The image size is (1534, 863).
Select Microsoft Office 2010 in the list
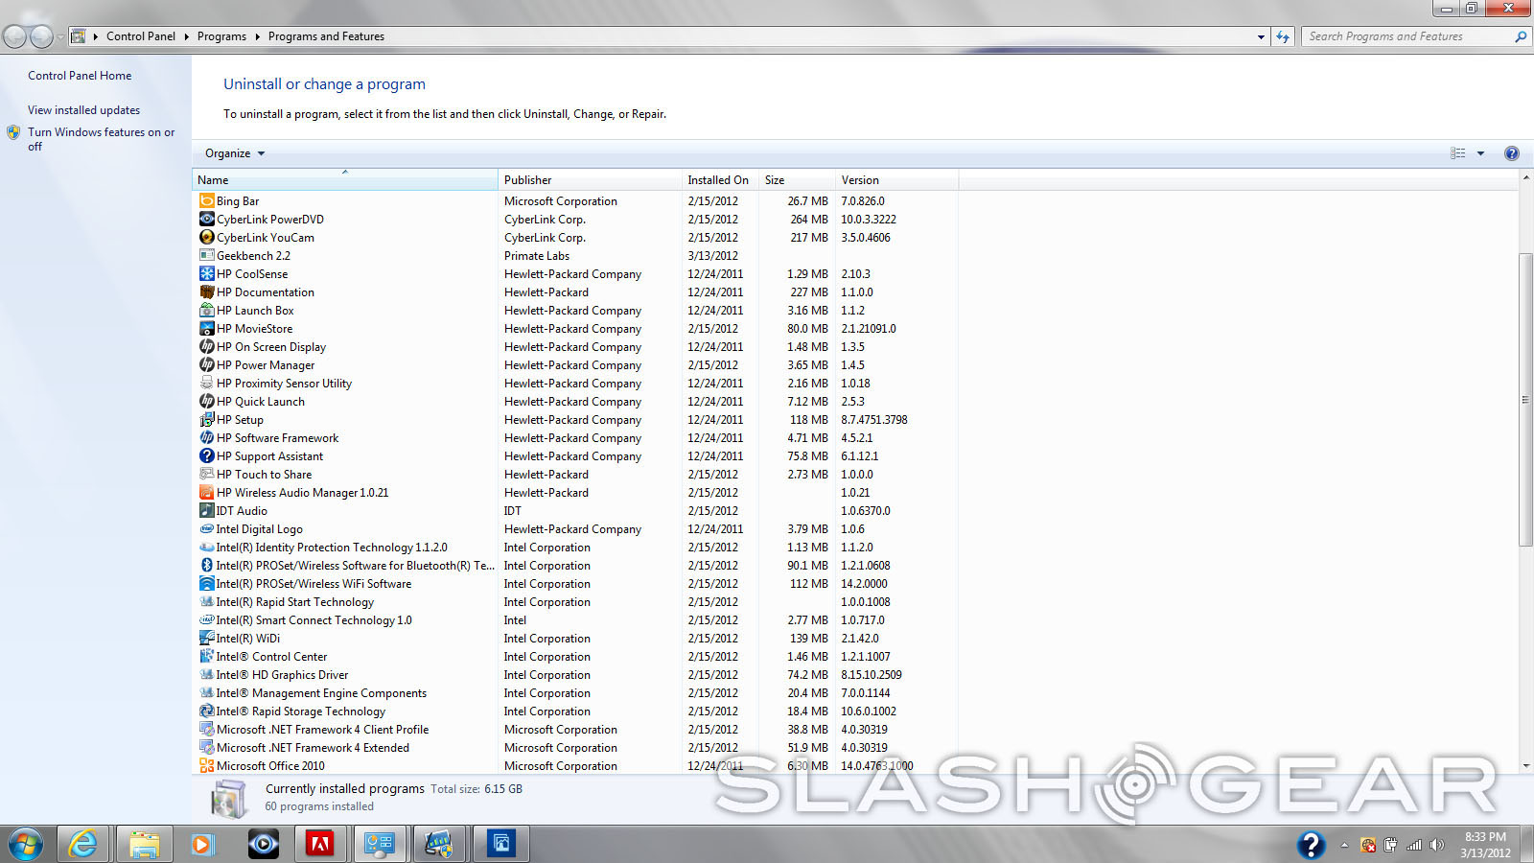[270, 766]
